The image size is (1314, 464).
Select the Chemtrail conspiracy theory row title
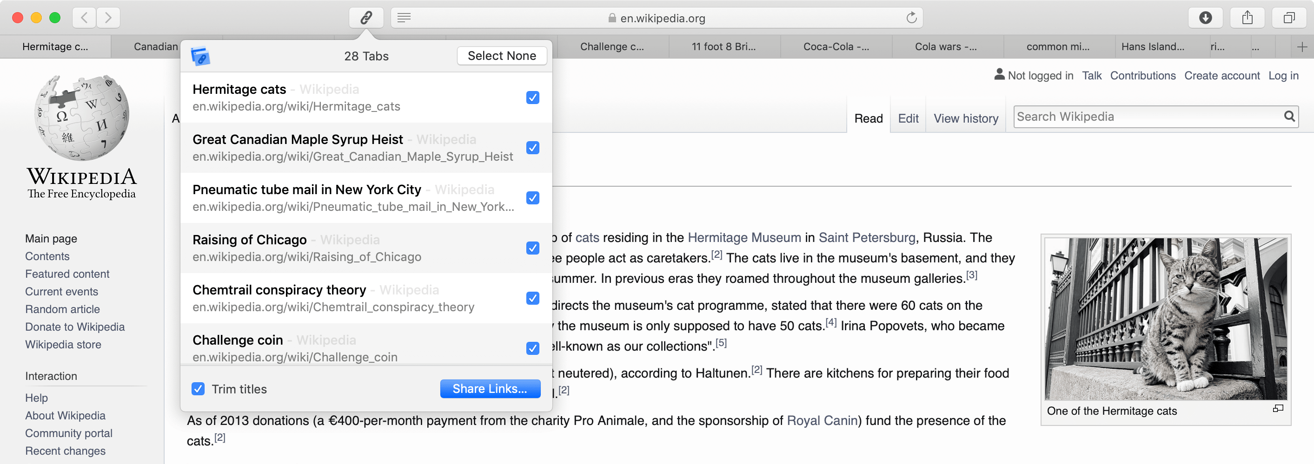click(279, 290)
